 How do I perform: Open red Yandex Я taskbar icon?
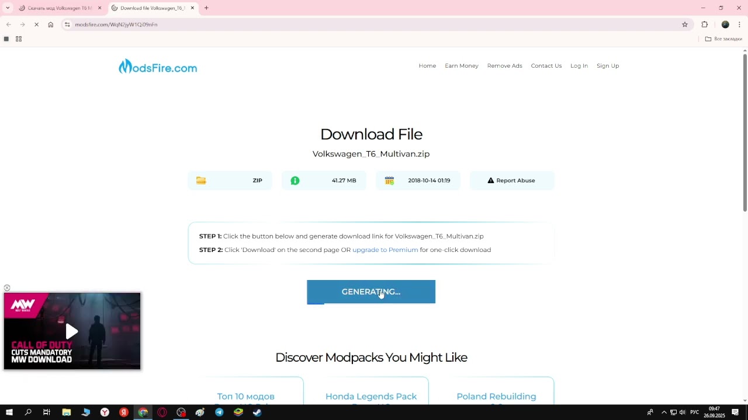click(x=124, y=412)
